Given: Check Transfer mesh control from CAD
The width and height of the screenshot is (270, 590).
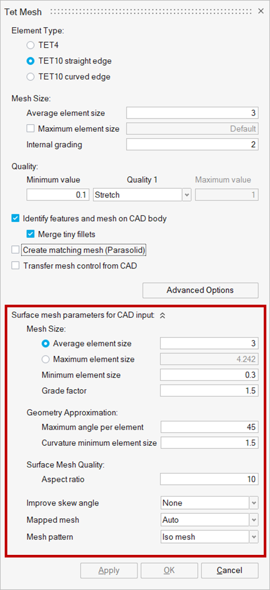Looking at the screenshot, I should (15, 266).
